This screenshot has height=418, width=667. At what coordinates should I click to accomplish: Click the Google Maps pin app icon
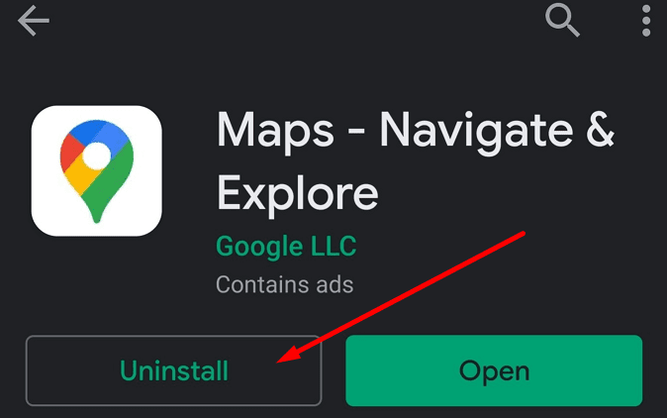point(97,171)
